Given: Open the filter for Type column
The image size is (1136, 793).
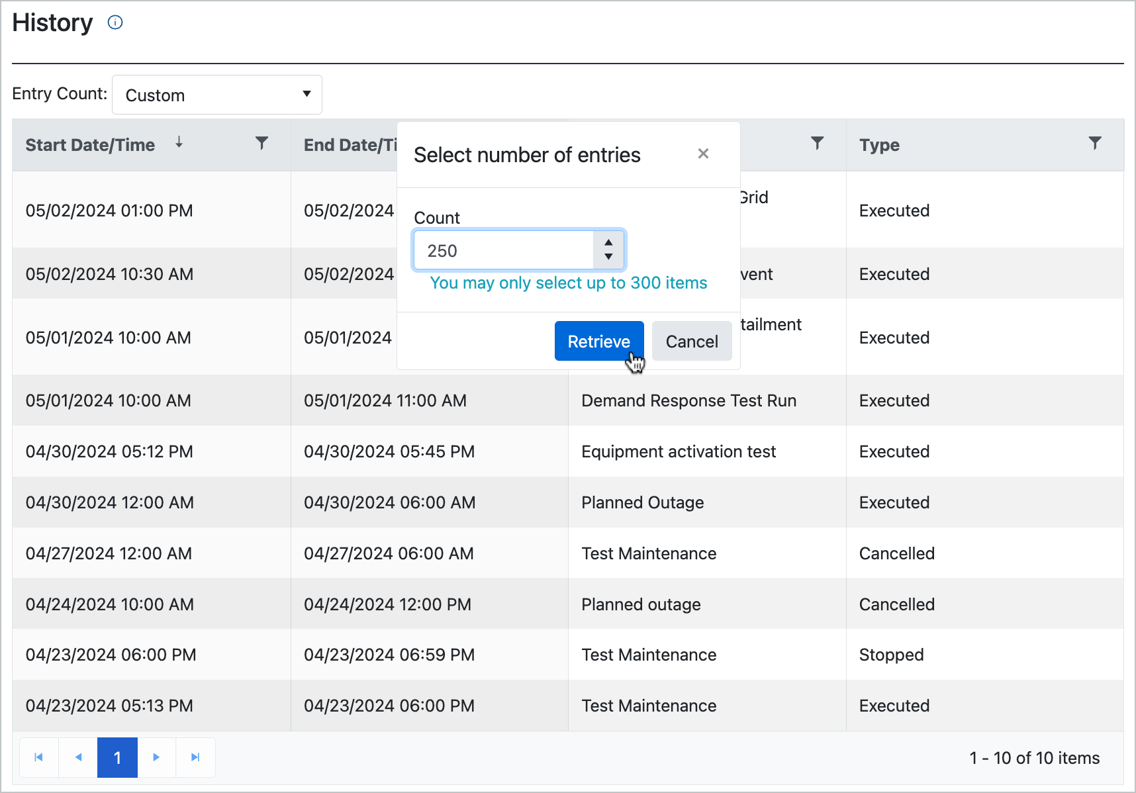Looking at the screenshot, I should 1095,143.
